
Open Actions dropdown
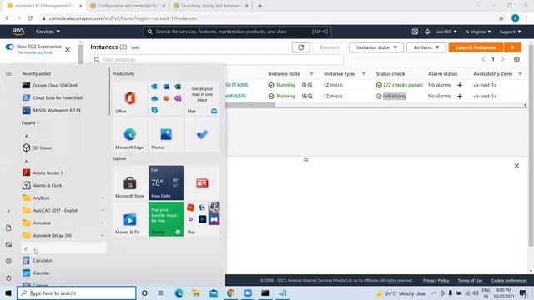click(x=426, y=47)
